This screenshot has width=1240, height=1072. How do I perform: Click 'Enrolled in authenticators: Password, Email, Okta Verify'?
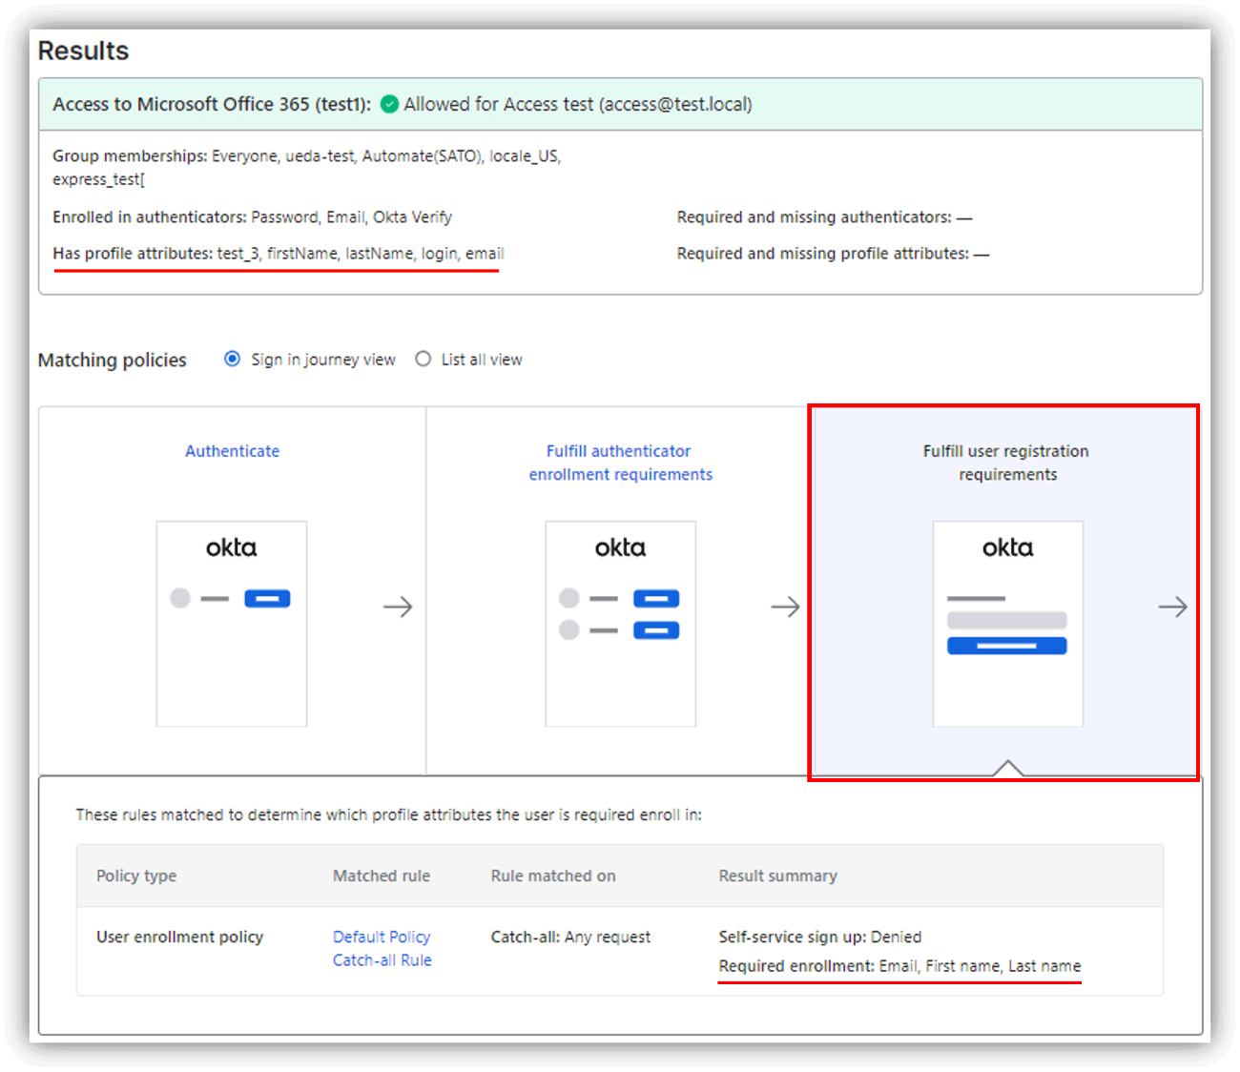click(252, 216)
